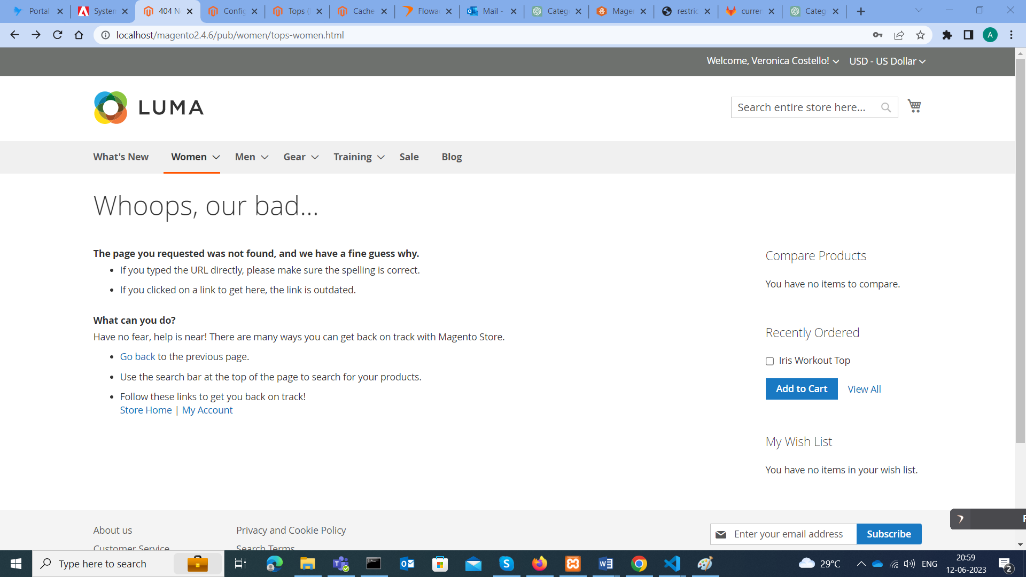Click the LUMA logo
Image resolution: width=1026 pixels, height=577 pixels.
[x=149, y=107]
